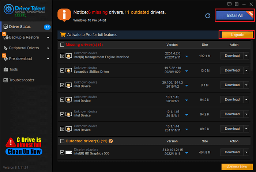The image size is (256, 172).
Task: Uncheck Synaptics SMBus Driver checkbox
Action: (x=62, y=70)
